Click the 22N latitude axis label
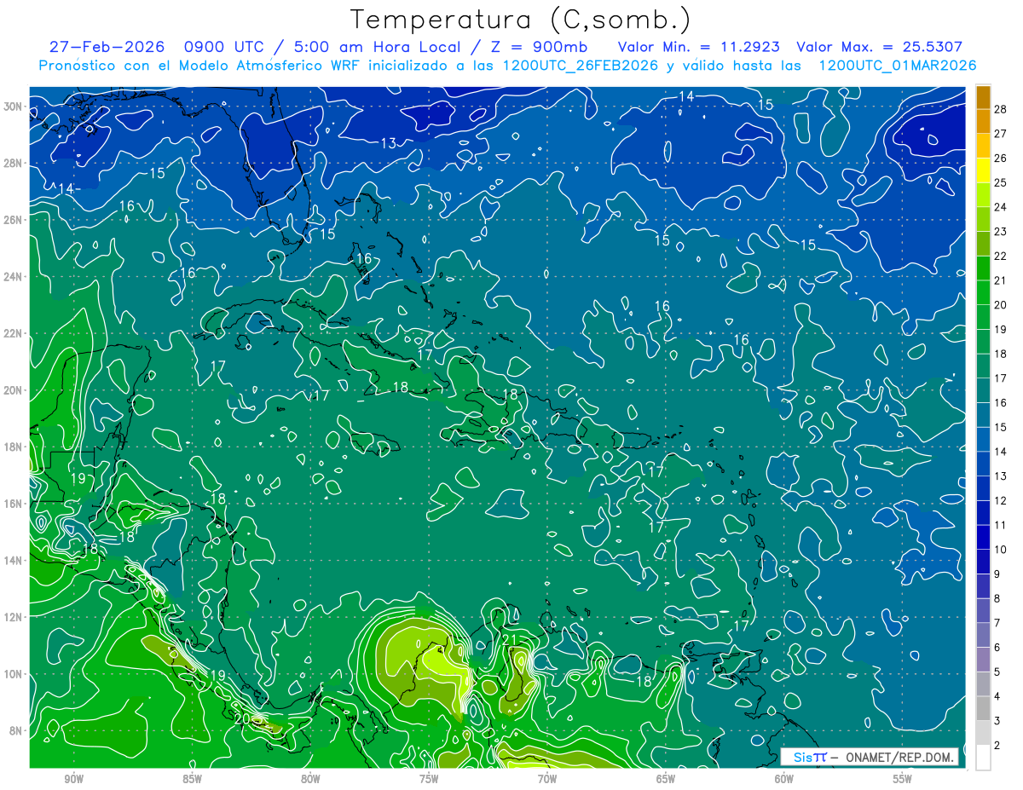Image resolution: width=1023 pixels, height=790 pixels. pos(13,333)
